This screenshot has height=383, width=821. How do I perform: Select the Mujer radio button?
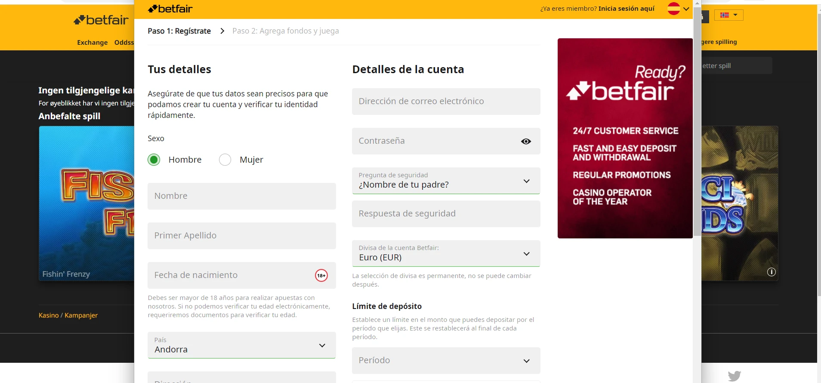coord(225,160)
